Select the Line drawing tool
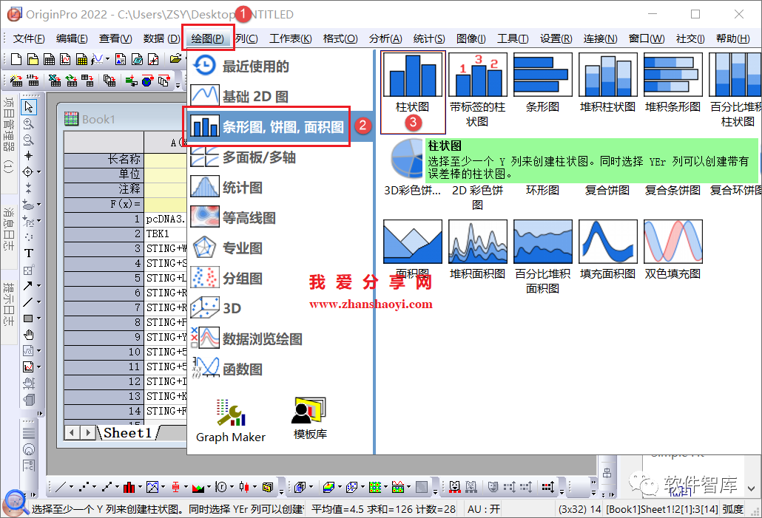 (x=28, y=302)
